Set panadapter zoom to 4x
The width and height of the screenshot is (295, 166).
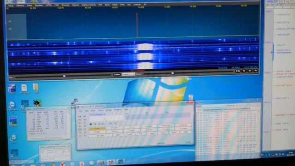coord(255,71)
